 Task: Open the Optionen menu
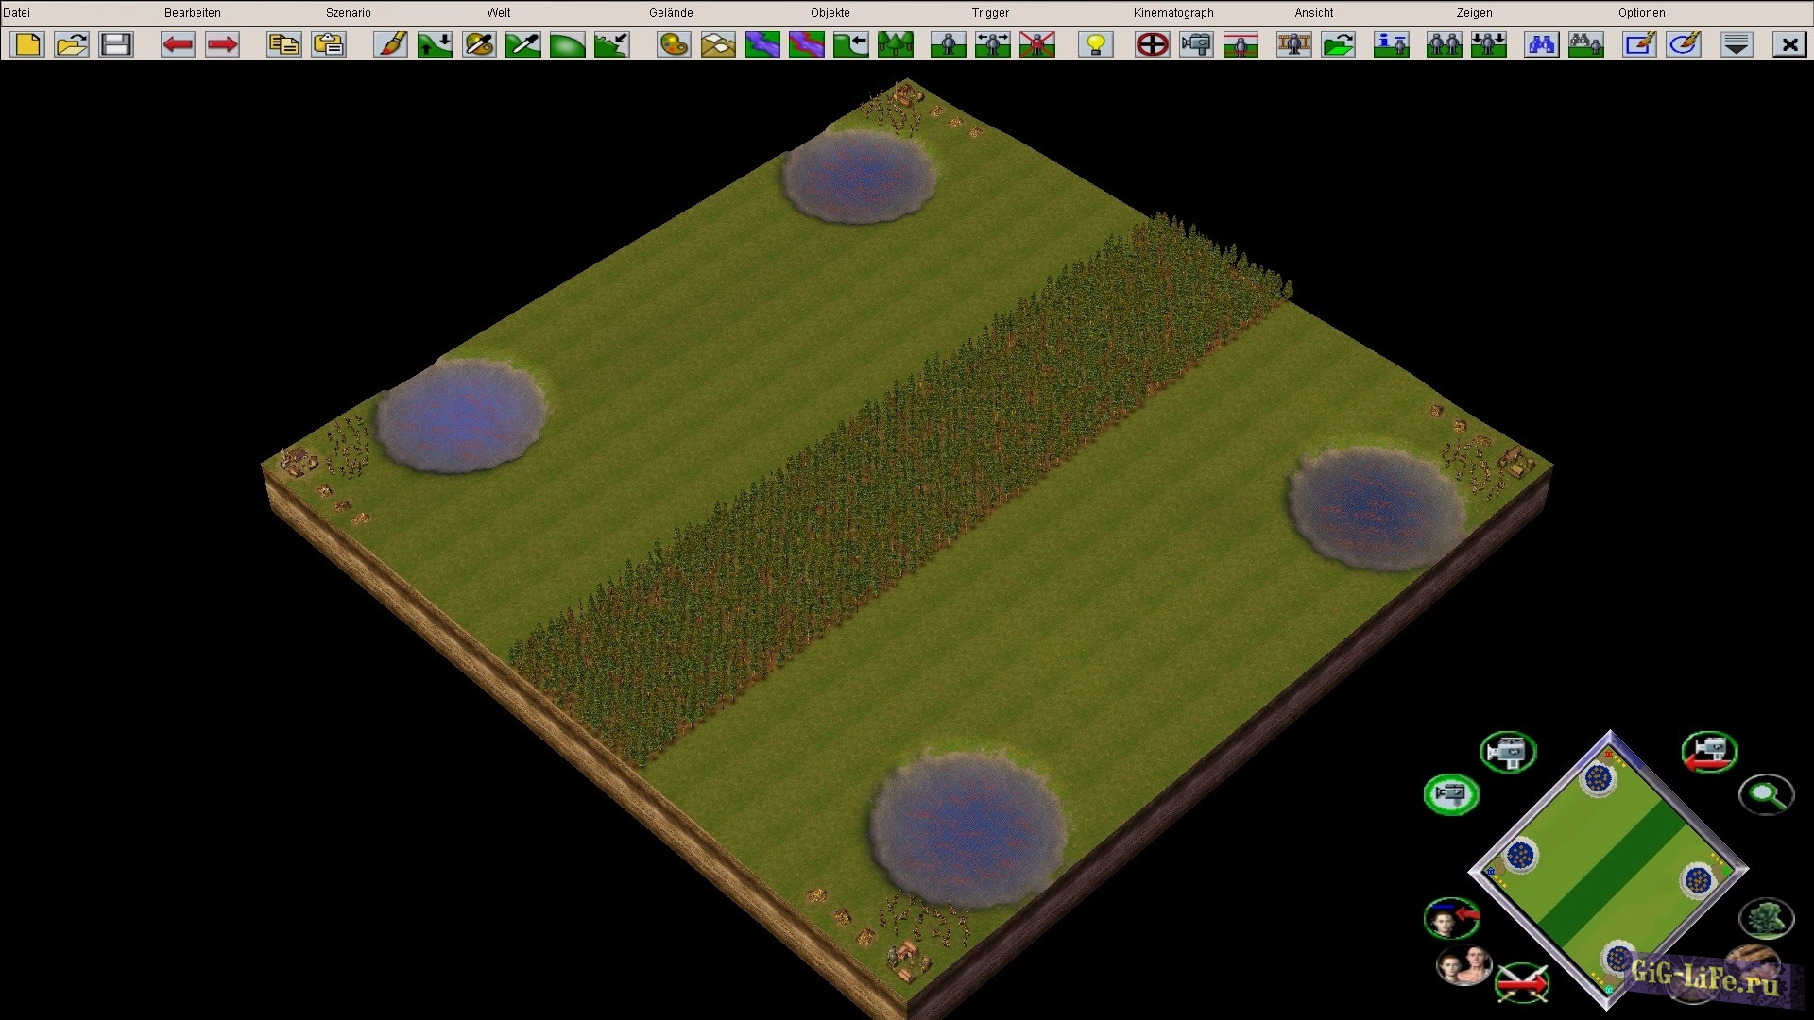(1641, 13)
